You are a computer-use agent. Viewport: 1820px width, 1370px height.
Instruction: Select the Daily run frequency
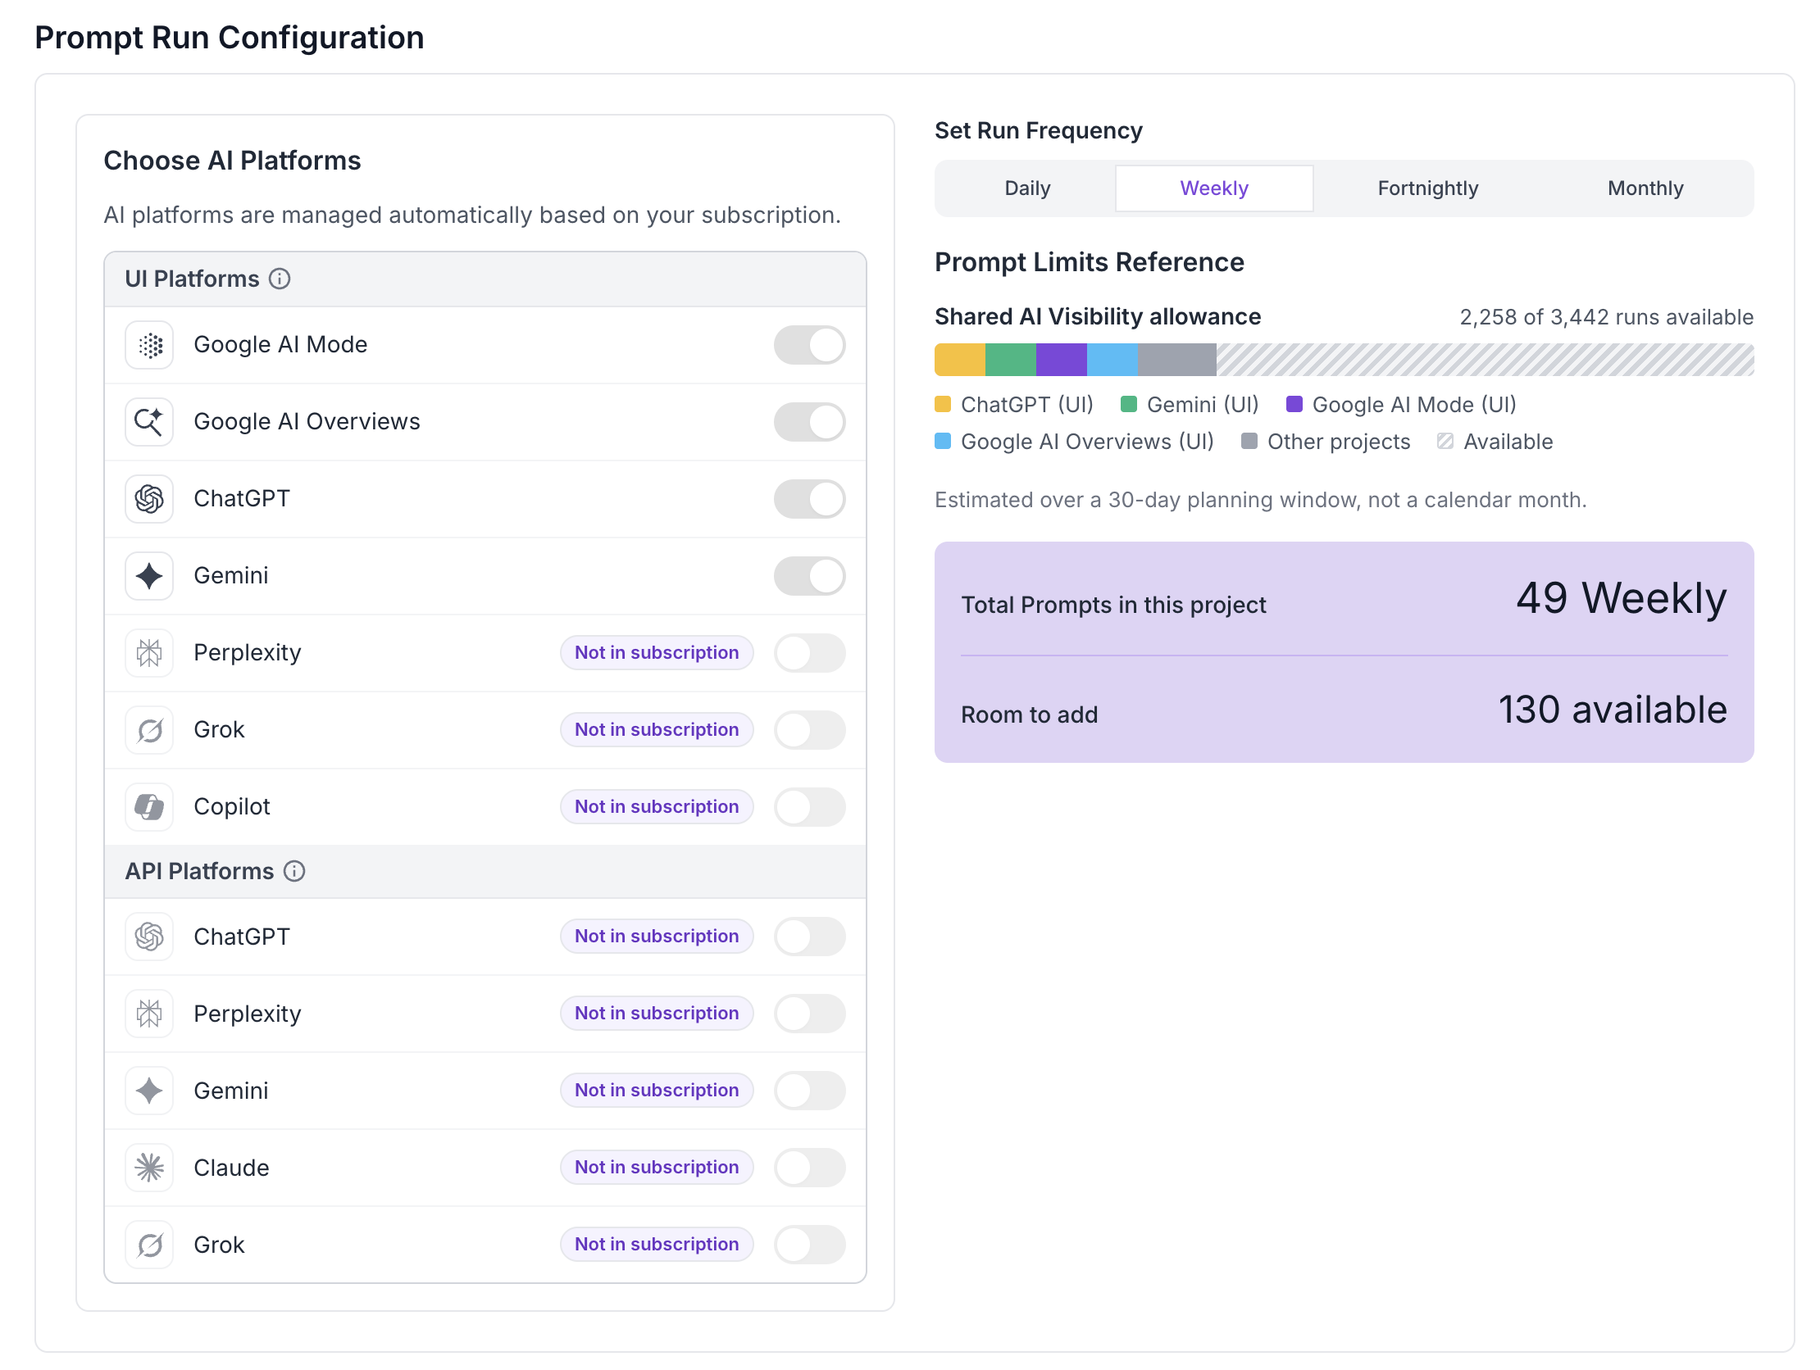(1027, 188)
